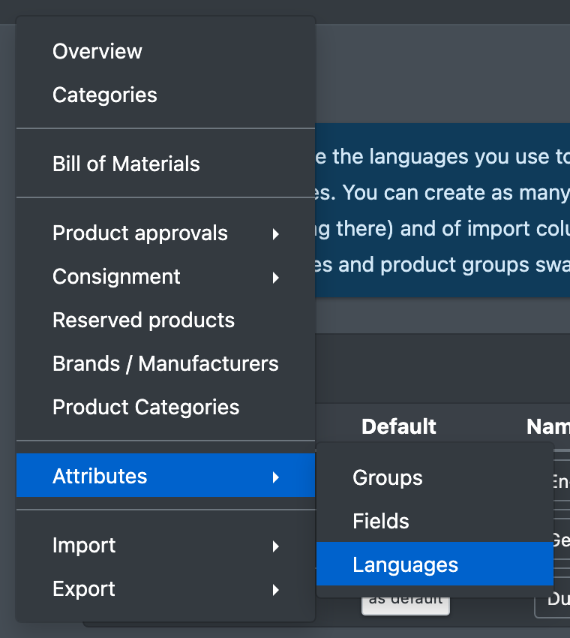Click the 'as default' button

coord(406,606)
